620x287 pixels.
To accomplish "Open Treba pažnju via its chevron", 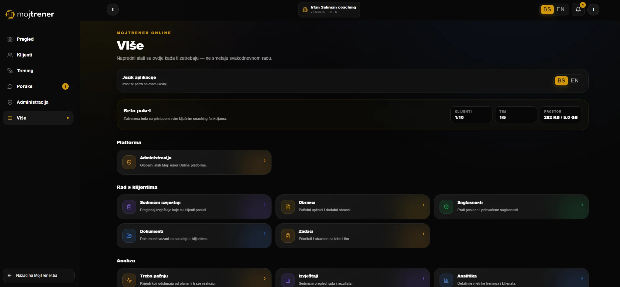I will [x=265, y=278].
